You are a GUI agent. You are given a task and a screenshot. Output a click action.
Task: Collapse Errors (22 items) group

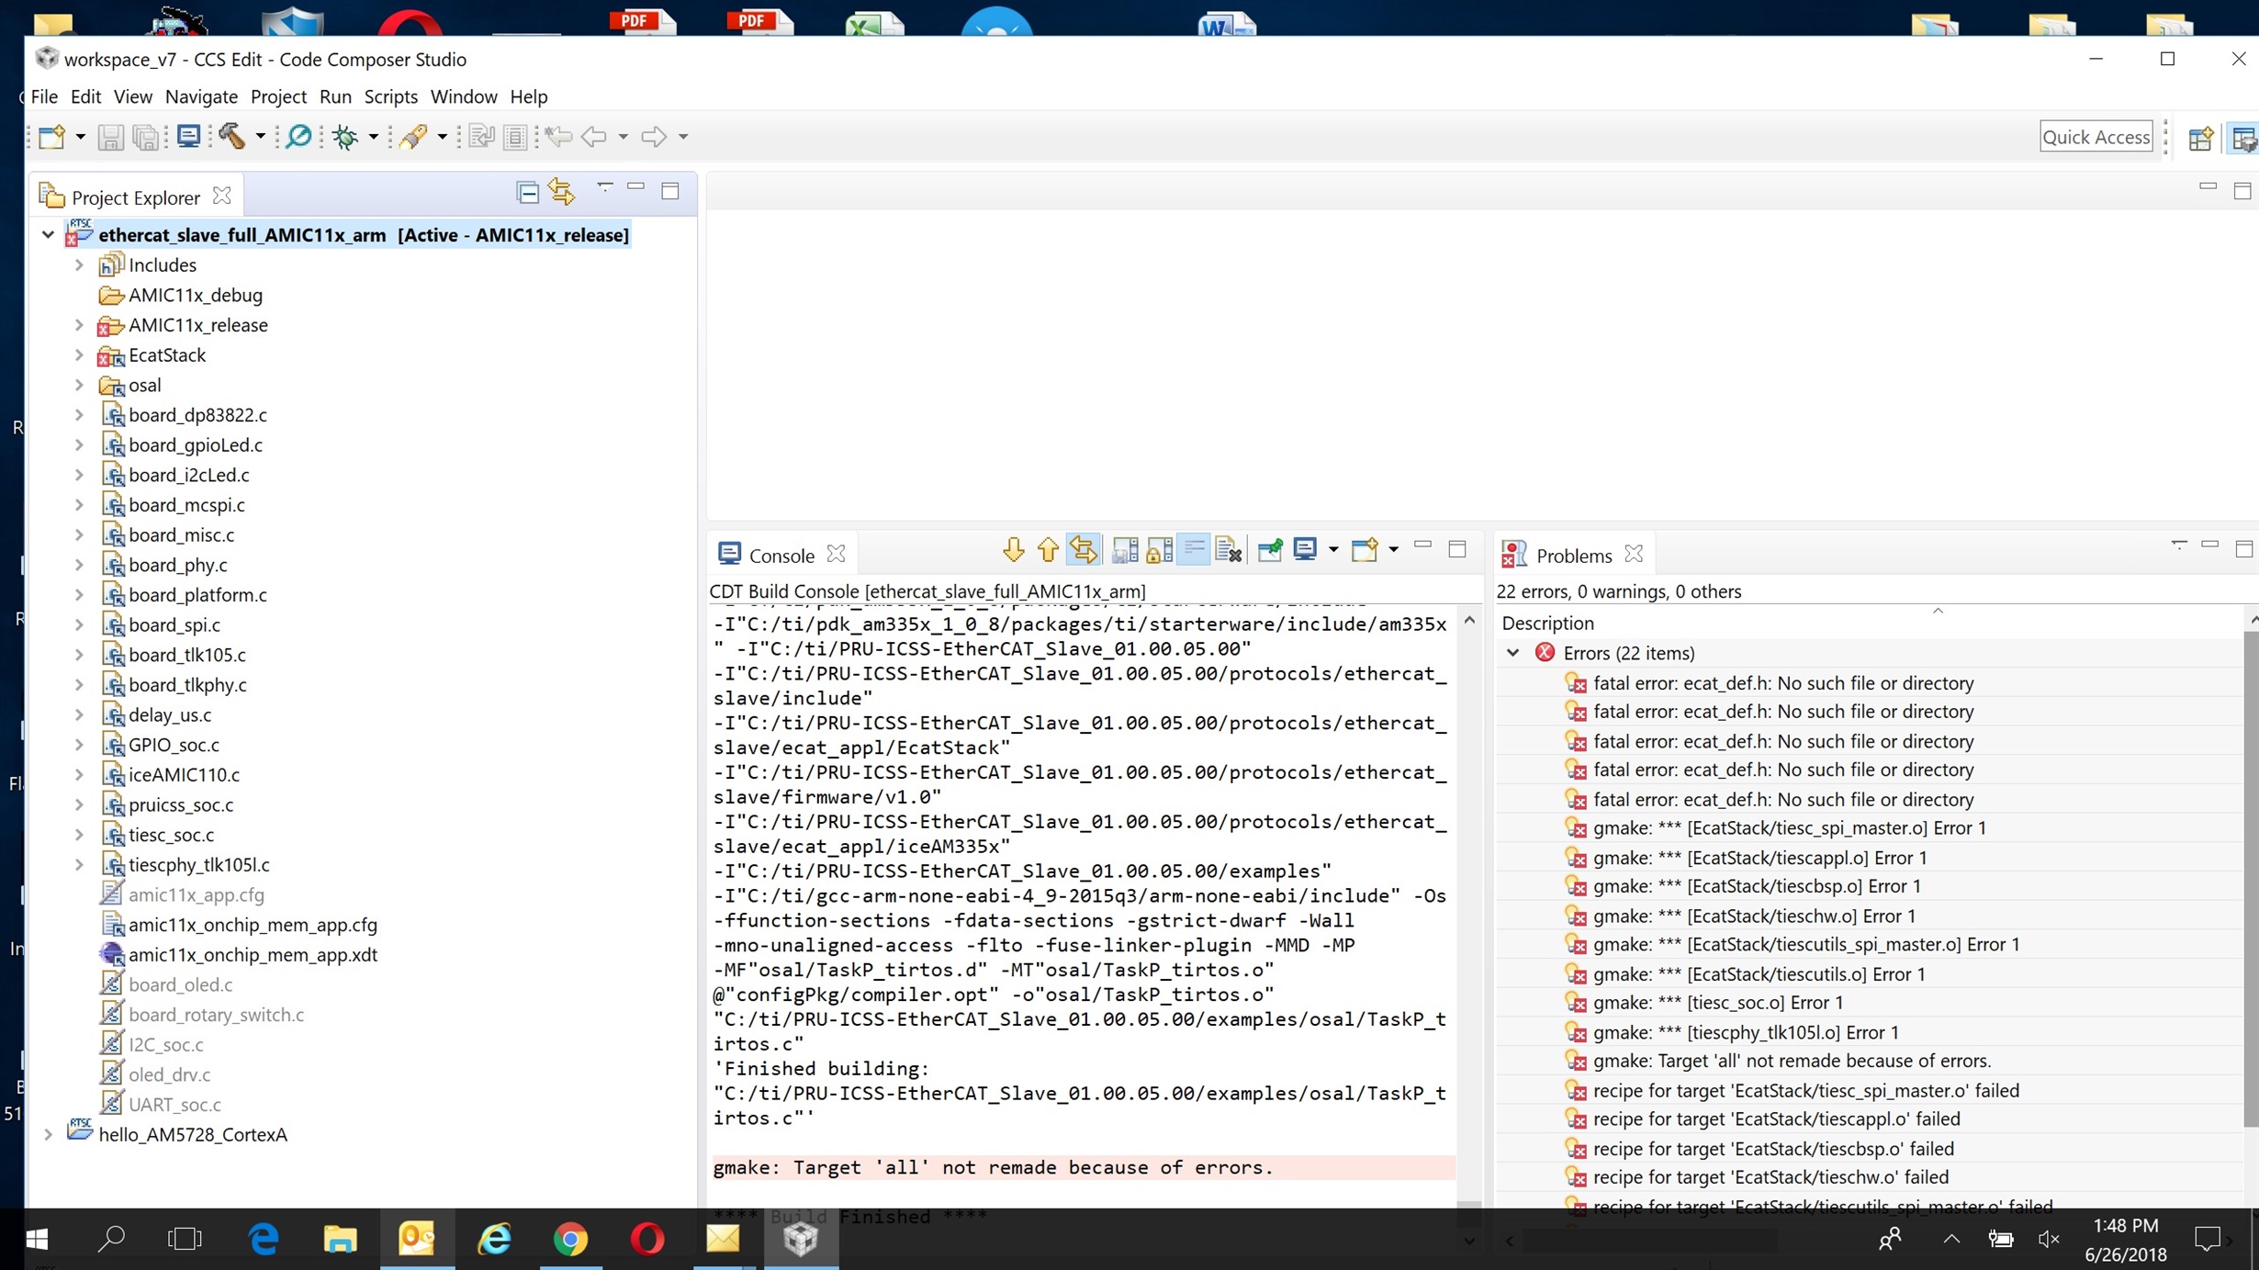pyautogui.click(x=1513, y=653)
